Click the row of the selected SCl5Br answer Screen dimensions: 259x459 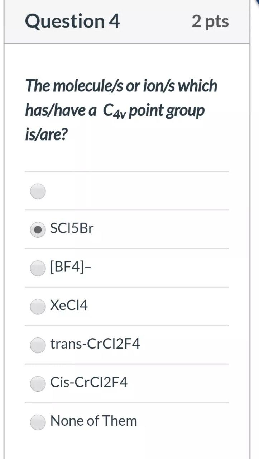(x=127, y=228)
